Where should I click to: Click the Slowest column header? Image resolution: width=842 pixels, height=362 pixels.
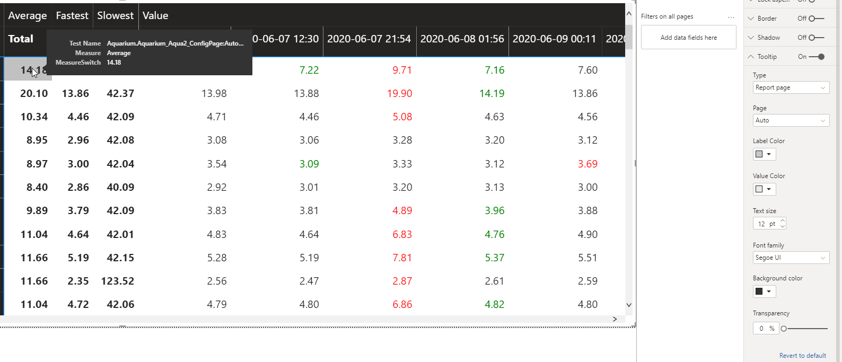point(115,16)
